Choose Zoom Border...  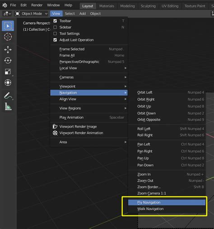click(167, 187)
